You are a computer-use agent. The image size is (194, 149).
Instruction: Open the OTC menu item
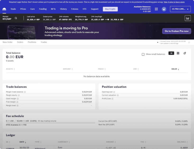[x=85, y=9]
